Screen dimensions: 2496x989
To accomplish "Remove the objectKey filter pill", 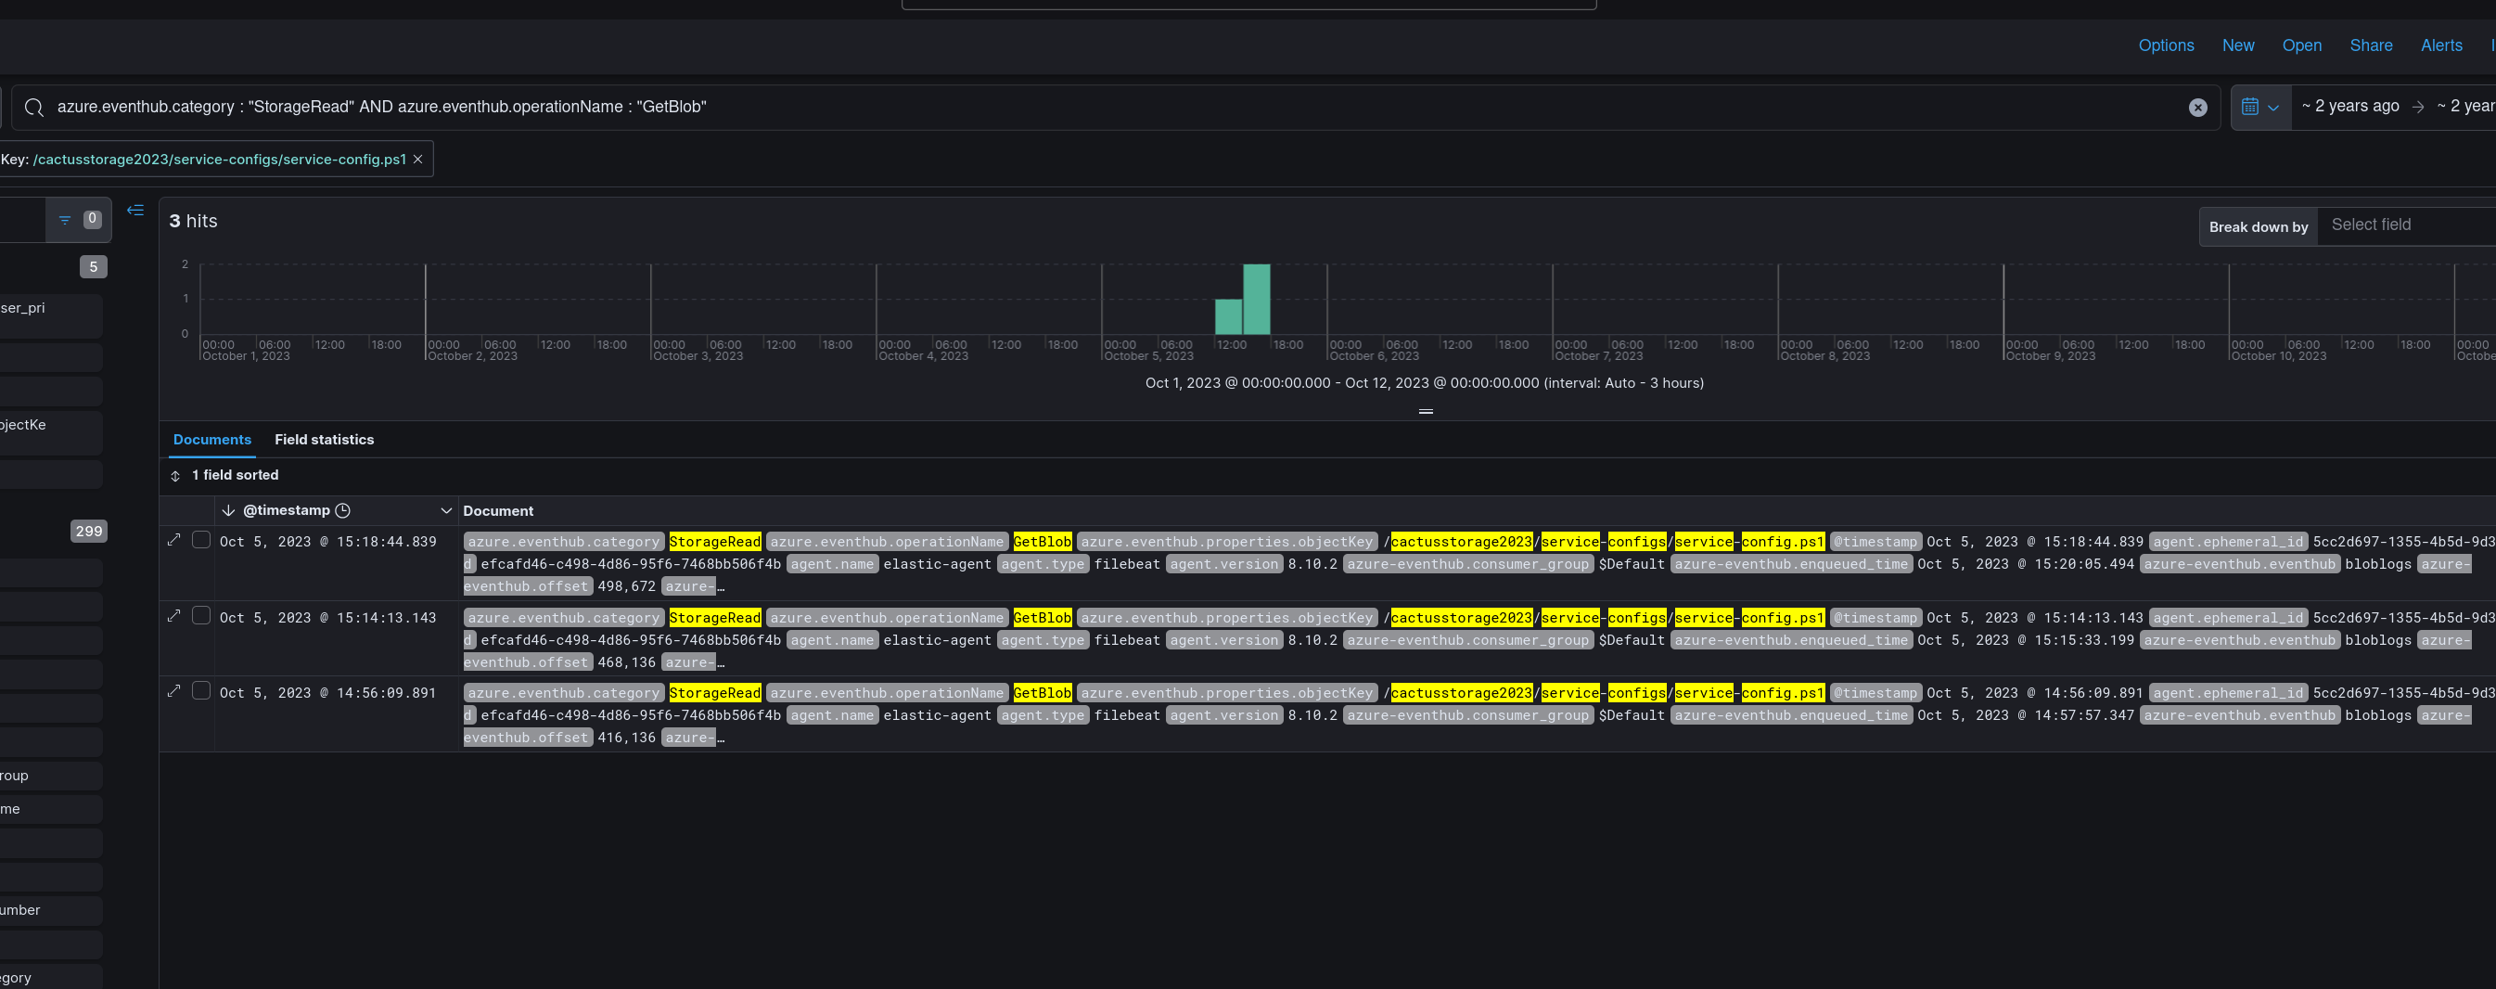I will pyautogui.click(x=417, y=159).
